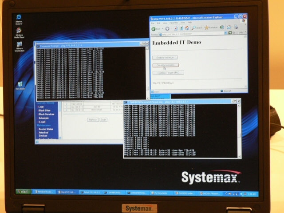Expand the Links toolbar chevron
284x213 pixels.
click(246, 32)
